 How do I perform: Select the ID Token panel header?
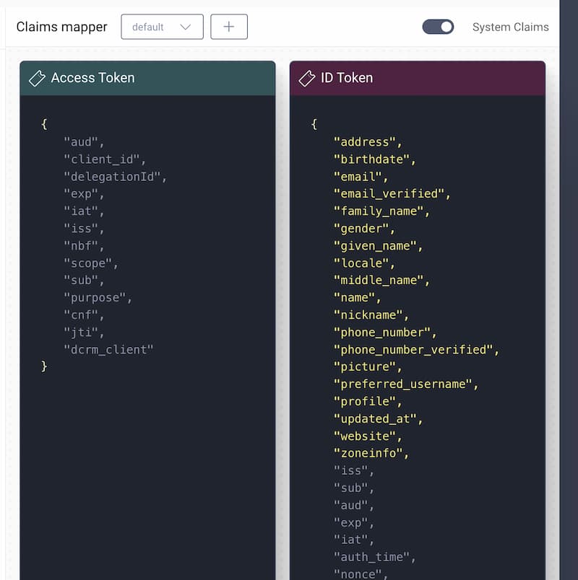click(x=418, y=78)
